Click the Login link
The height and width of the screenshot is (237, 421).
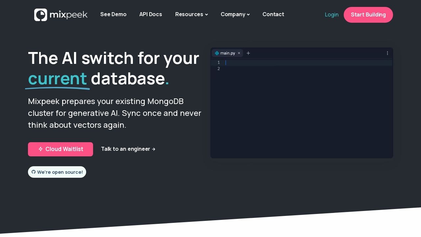click(332, 14)
